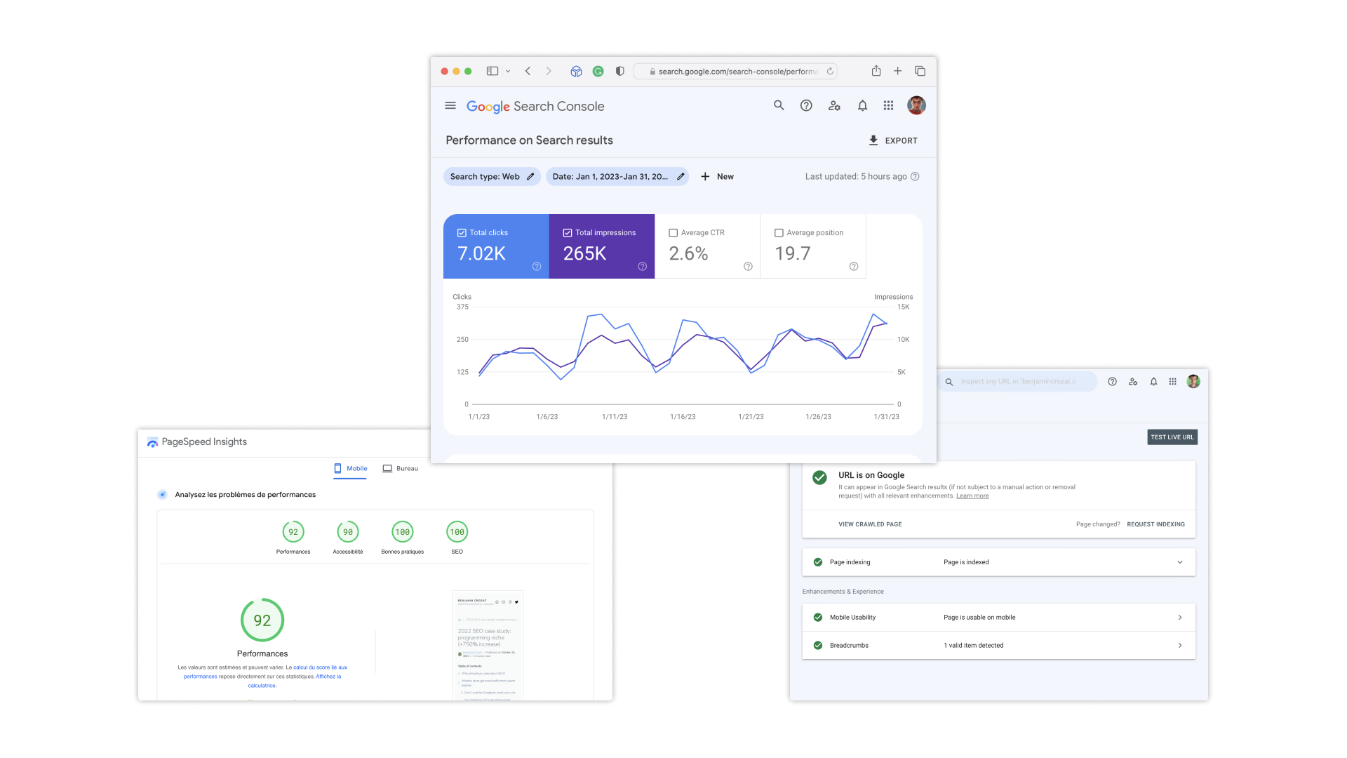Click the PageSpeed Insights logo icon
Image resolution: width=1347 pixels, height=758 pixels.
point(151,441)
